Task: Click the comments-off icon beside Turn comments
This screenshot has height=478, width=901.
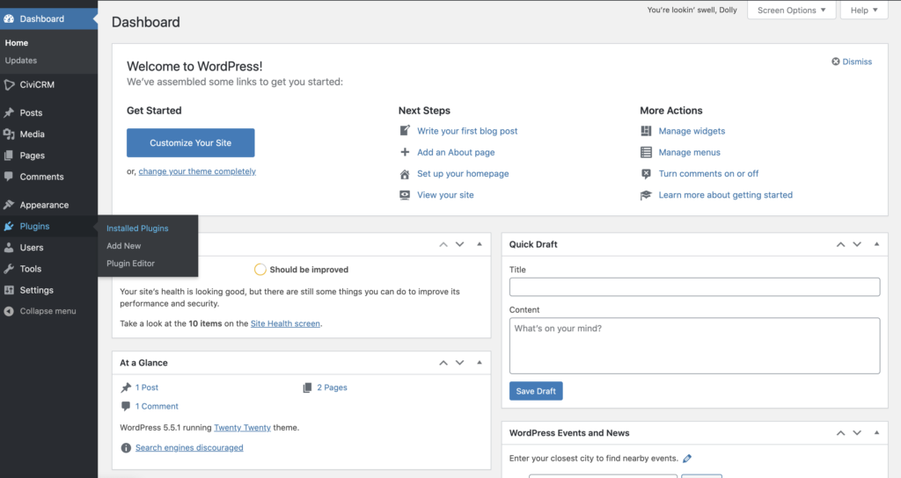Action: 646,173
